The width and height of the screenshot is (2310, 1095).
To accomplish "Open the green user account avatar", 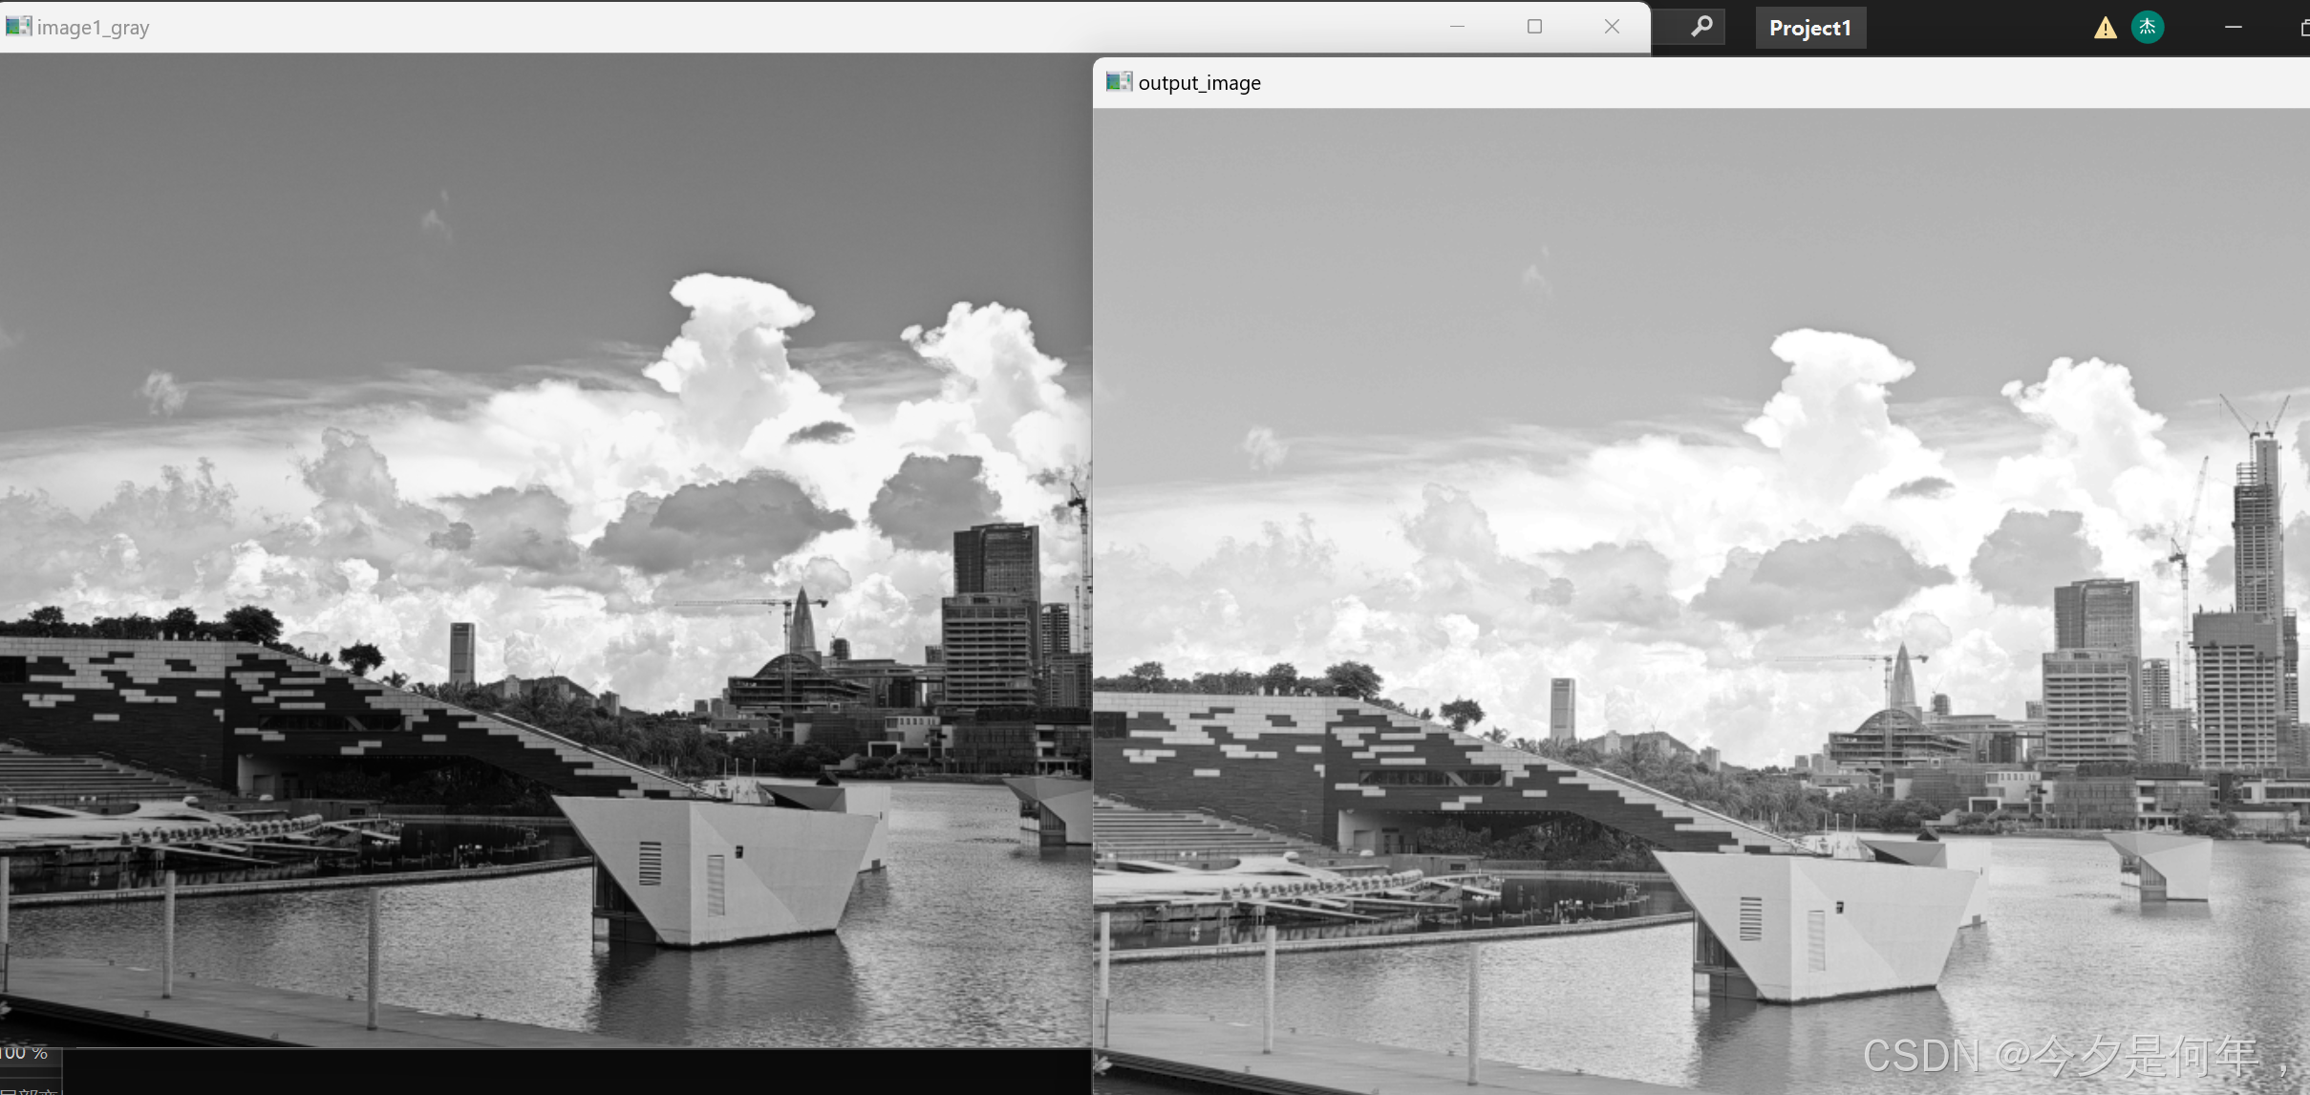I will pos(2147,27).
